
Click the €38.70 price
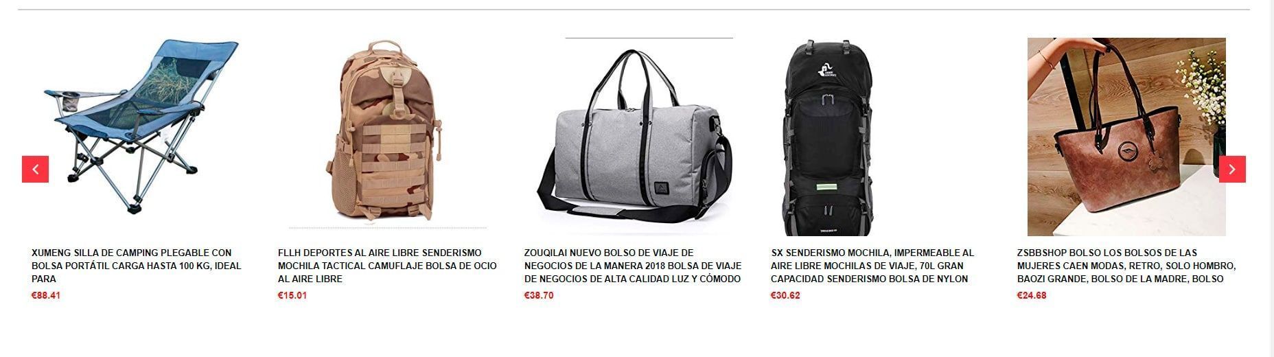coord(539,296)
